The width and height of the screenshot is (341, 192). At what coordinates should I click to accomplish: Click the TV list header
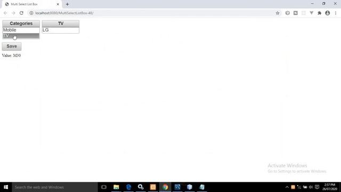60,23
